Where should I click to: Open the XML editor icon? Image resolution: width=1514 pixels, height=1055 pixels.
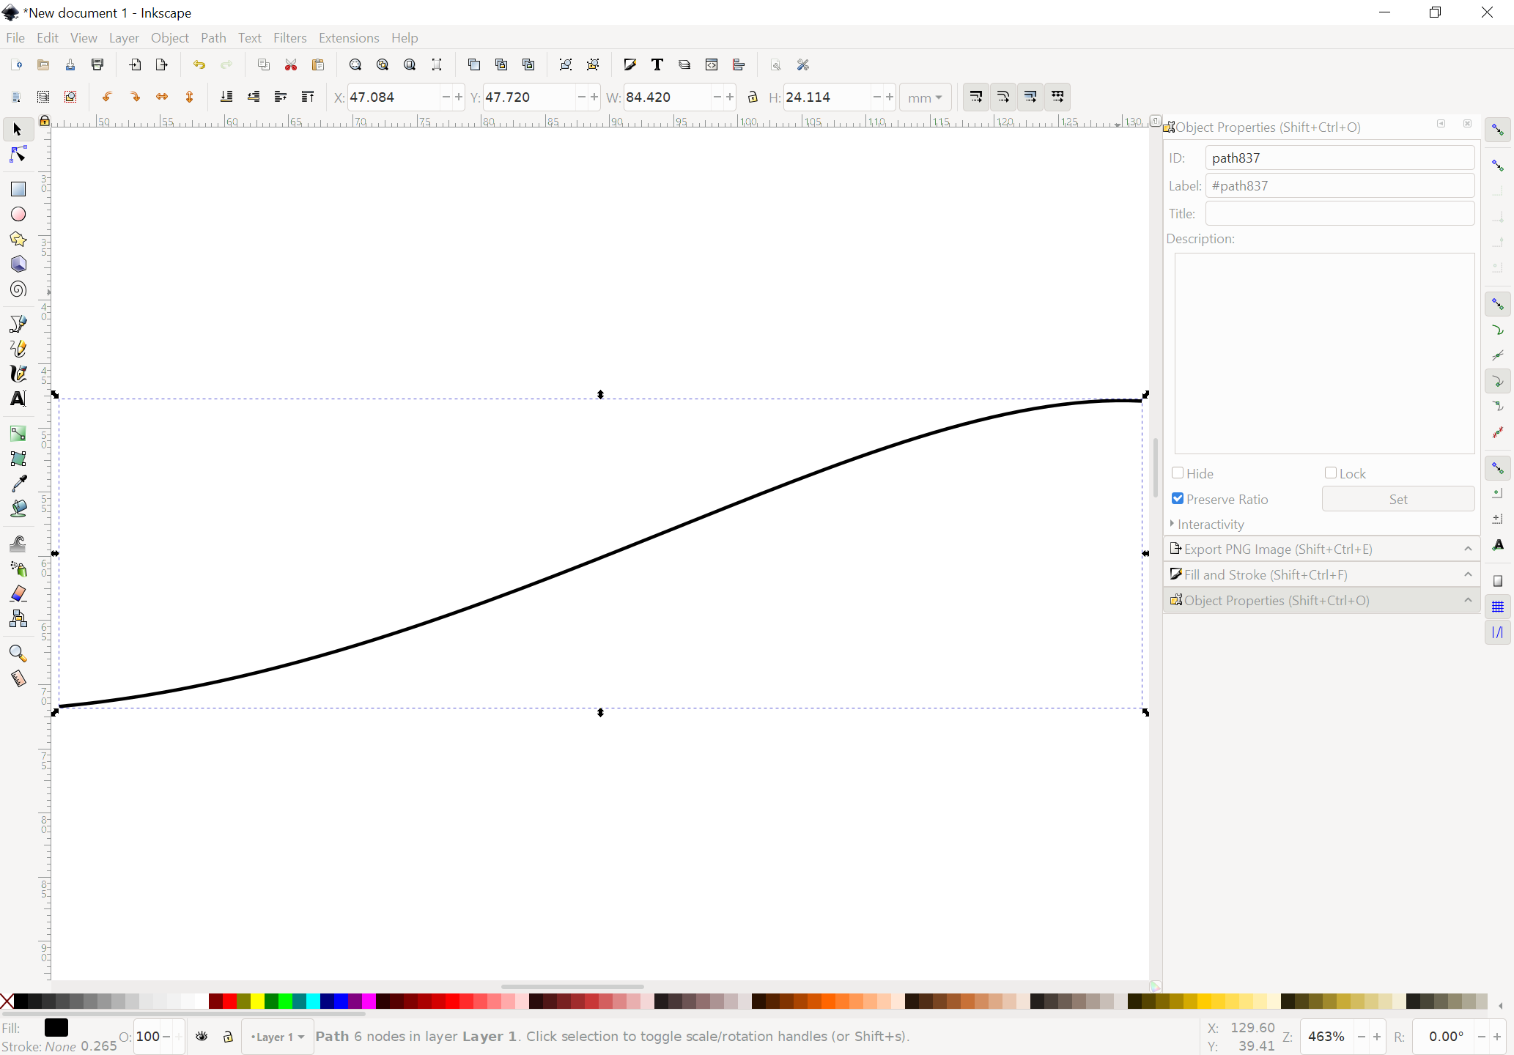click(712, 64)
